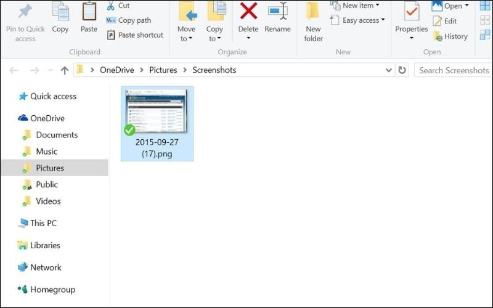Go forward with the Forward arrow
493x308 pixels.
35,70
